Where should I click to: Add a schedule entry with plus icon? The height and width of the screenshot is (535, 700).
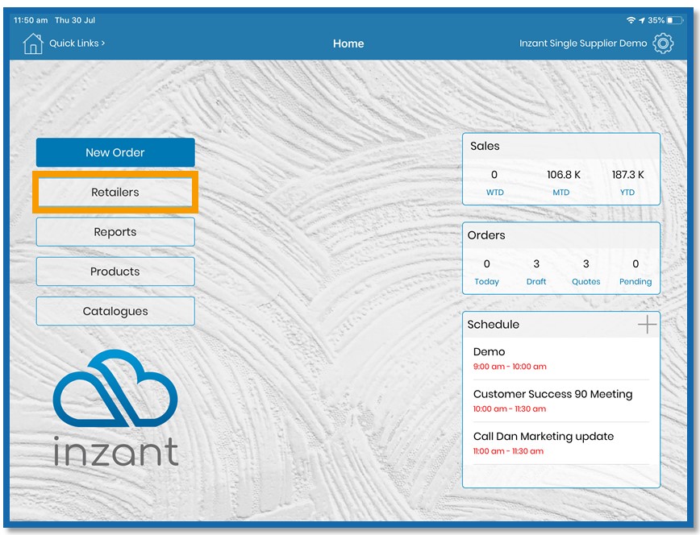[x=647, y=325]
